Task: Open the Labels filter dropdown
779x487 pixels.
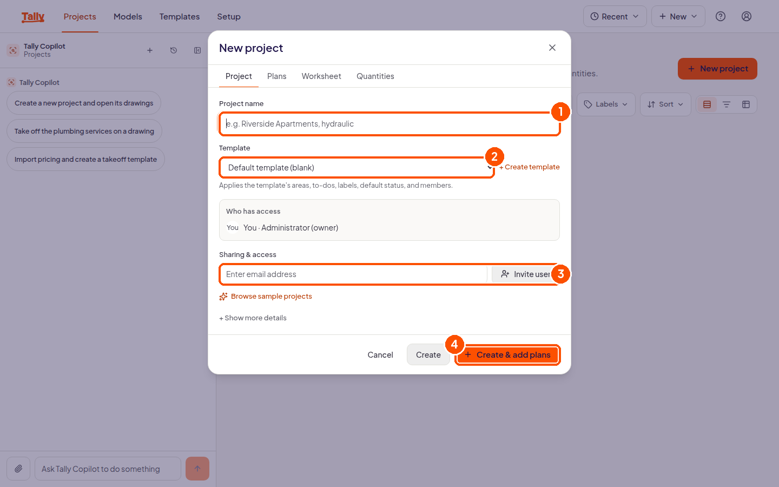Action: [606, 104]
